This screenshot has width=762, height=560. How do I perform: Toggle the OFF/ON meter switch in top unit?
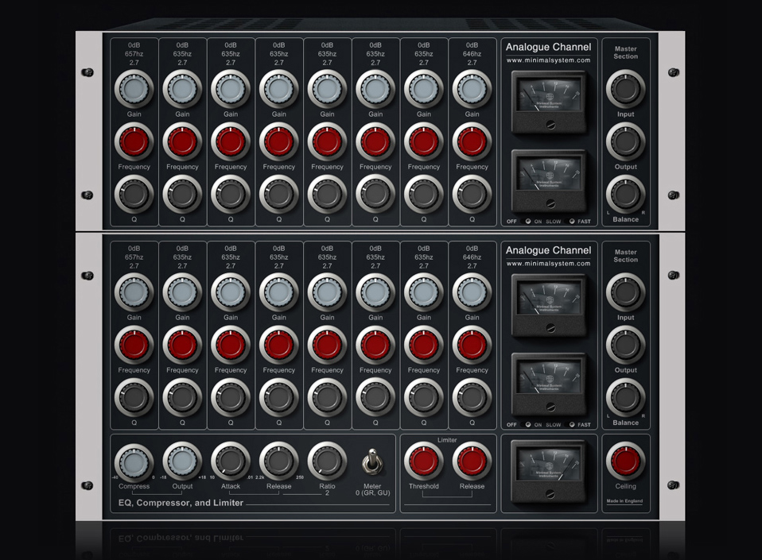527,222
